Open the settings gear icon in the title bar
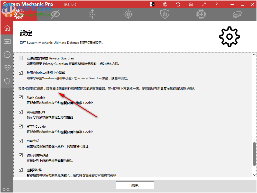 (191, 4)
